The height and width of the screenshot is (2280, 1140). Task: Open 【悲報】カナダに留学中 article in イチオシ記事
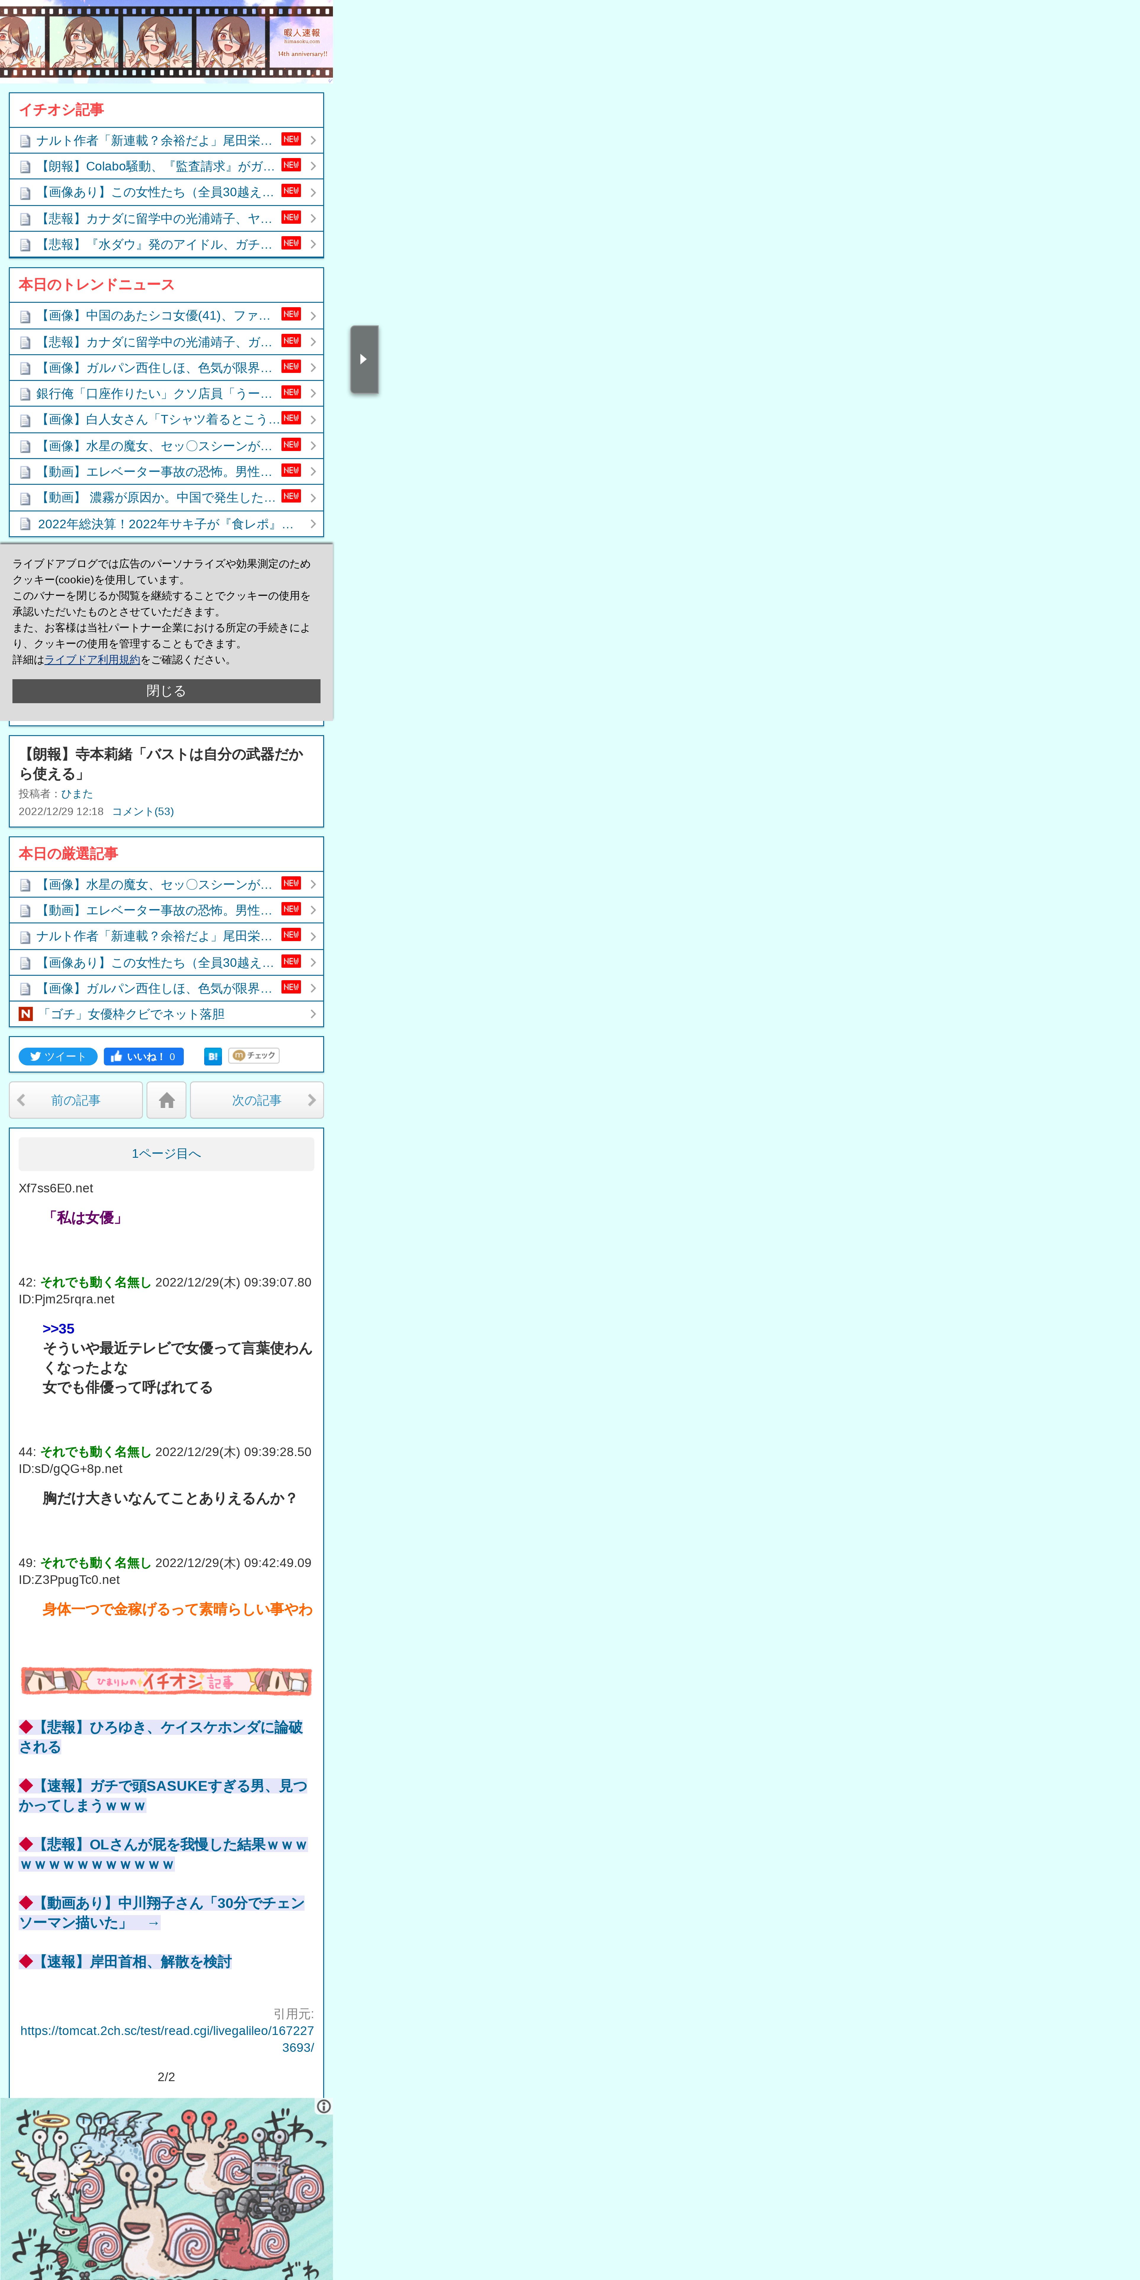coord(166,219)
